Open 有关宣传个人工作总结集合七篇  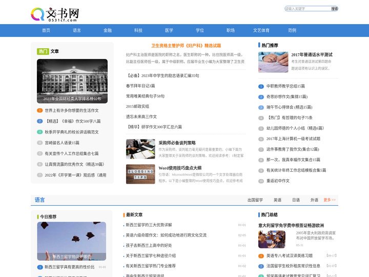coord(72,153)
